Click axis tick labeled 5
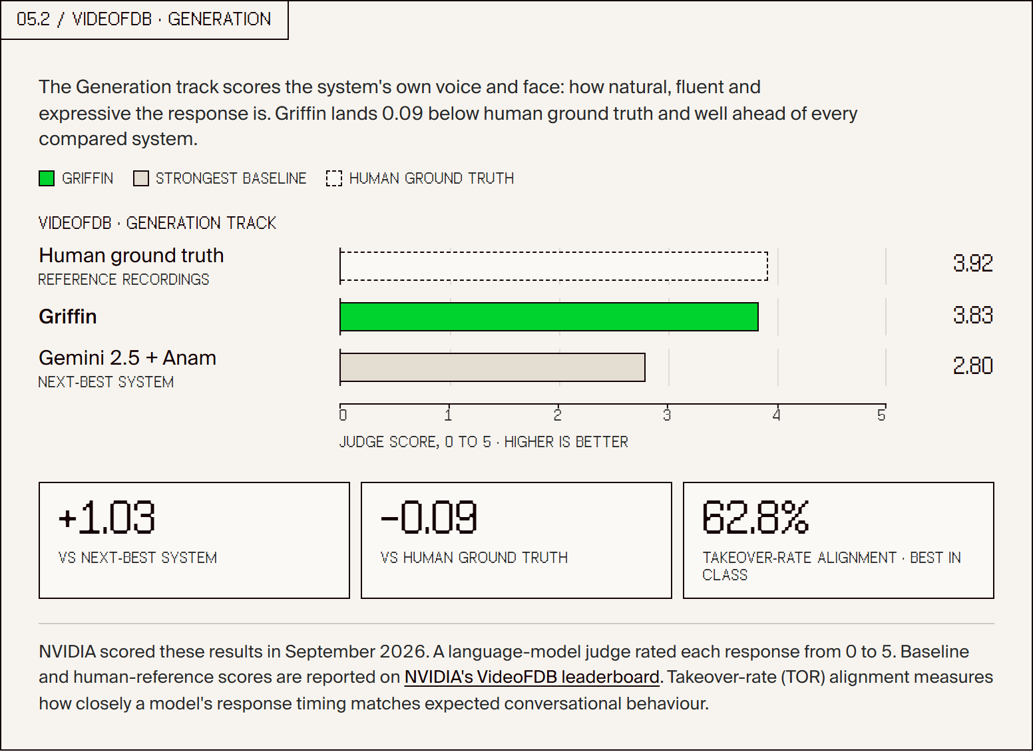 coord(881,415)
